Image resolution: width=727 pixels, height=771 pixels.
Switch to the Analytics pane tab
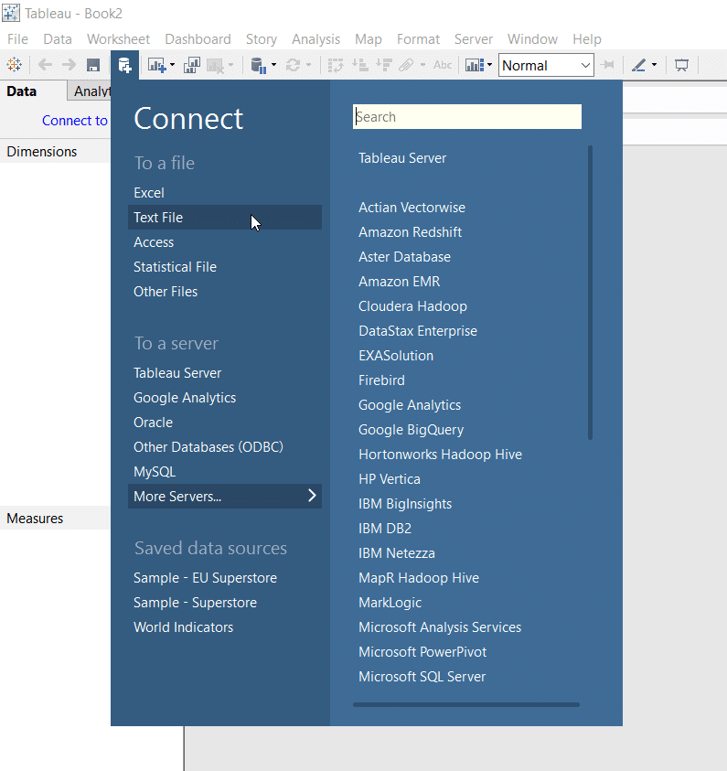coord(90,91)
